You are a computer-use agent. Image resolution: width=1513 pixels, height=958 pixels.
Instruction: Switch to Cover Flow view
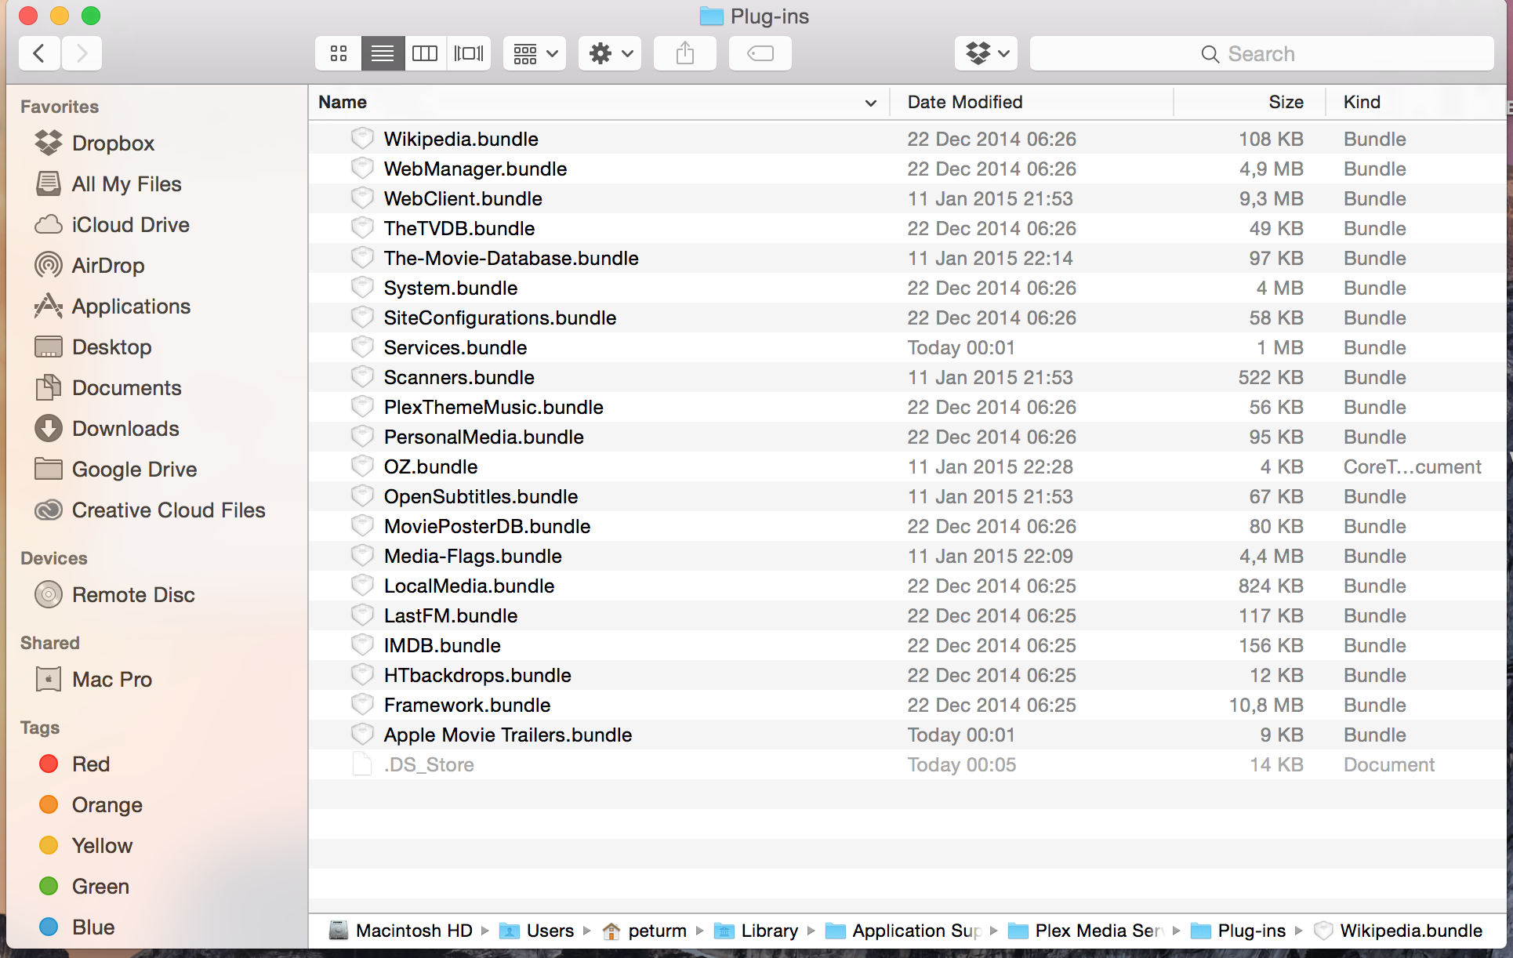tap(469, 53)
